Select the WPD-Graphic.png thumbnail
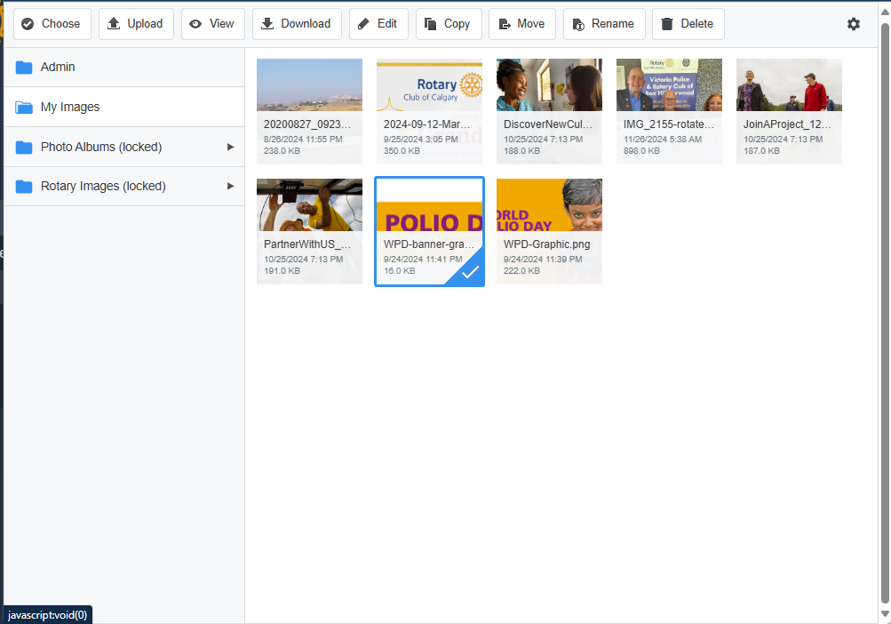 tap(549, 231)
